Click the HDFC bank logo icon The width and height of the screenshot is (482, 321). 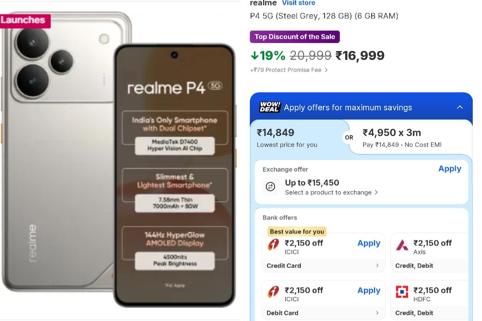tap(401, 291)
